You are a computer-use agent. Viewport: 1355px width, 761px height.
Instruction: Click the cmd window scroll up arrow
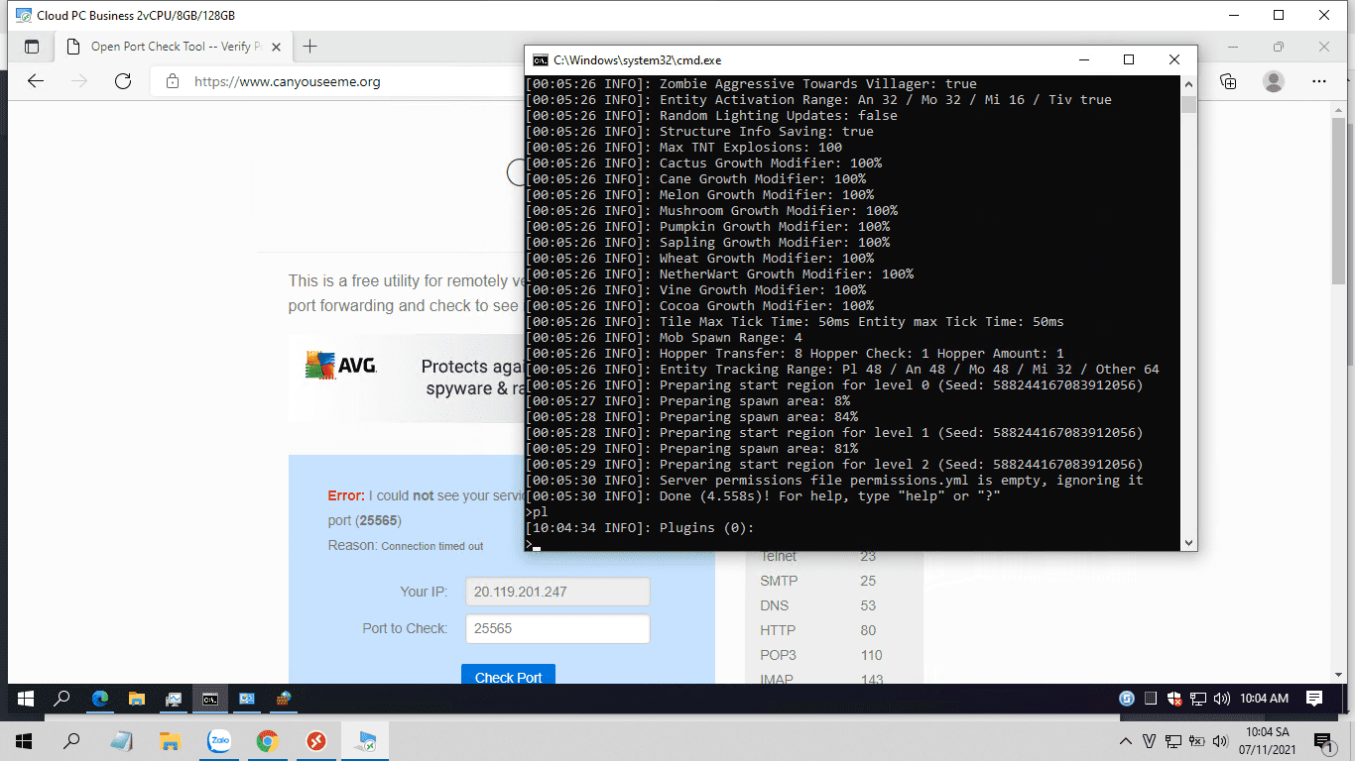tap(1188, 84)
